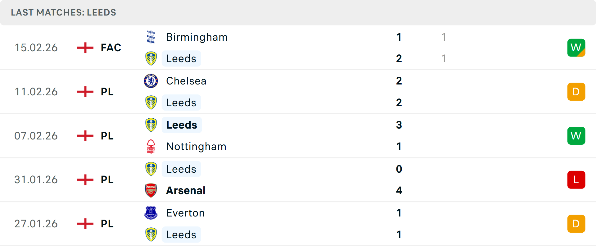This screenshot has width=596, height=246.
Task: Click the FAC competition label
Action: tap(111, 48)
